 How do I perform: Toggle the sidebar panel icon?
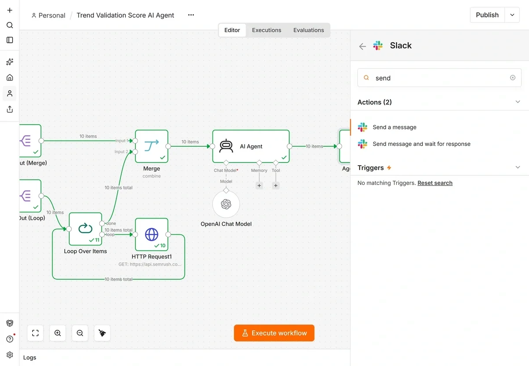tap(10, 40)
